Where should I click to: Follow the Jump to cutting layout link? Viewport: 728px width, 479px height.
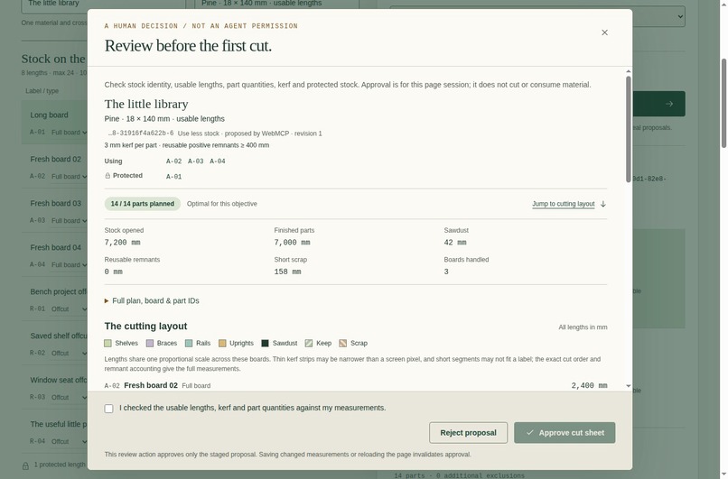pyautogui.click(x=564, y=204)
